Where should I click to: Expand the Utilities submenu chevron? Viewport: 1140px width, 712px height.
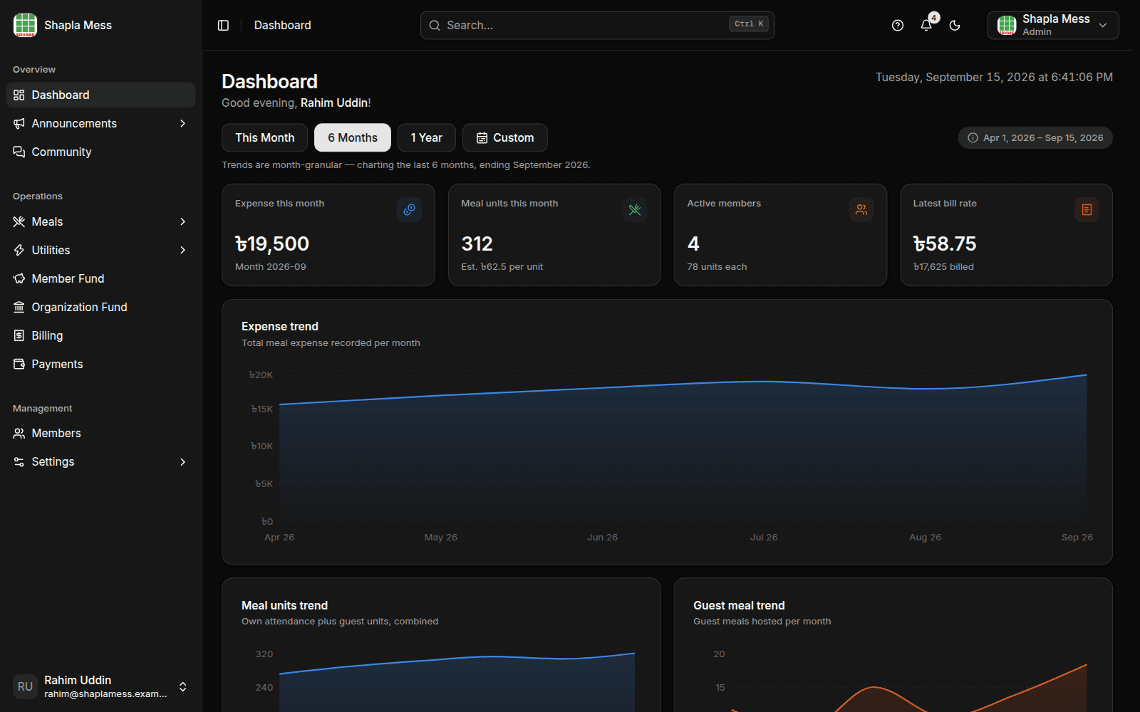point(183,250)
